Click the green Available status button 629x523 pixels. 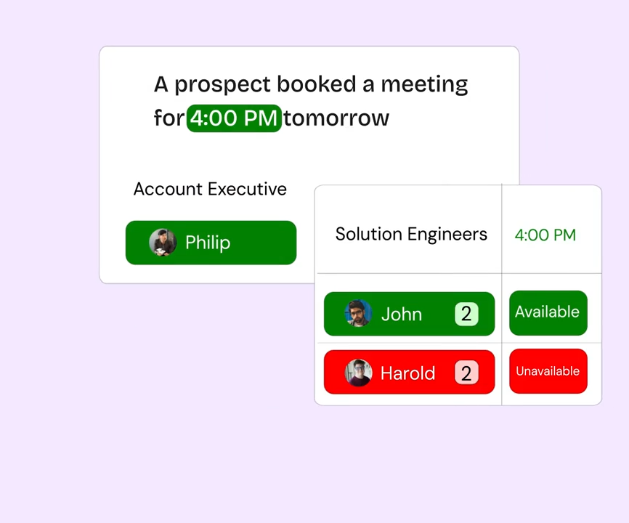pos(548,312)
